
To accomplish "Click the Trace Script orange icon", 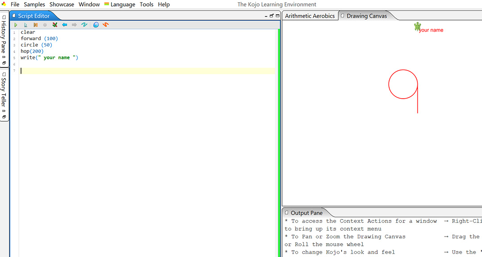I will pyautogui.click(x=35, y=25).
